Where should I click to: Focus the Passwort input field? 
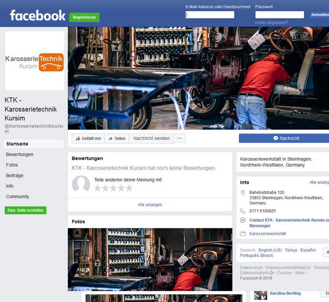(280, 15)
